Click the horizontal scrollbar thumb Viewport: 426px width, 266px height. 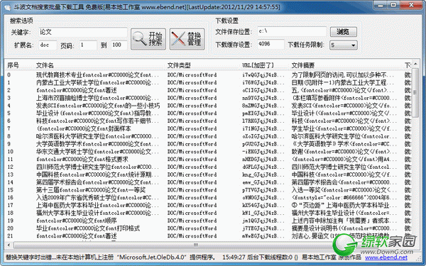click(196, 245)
